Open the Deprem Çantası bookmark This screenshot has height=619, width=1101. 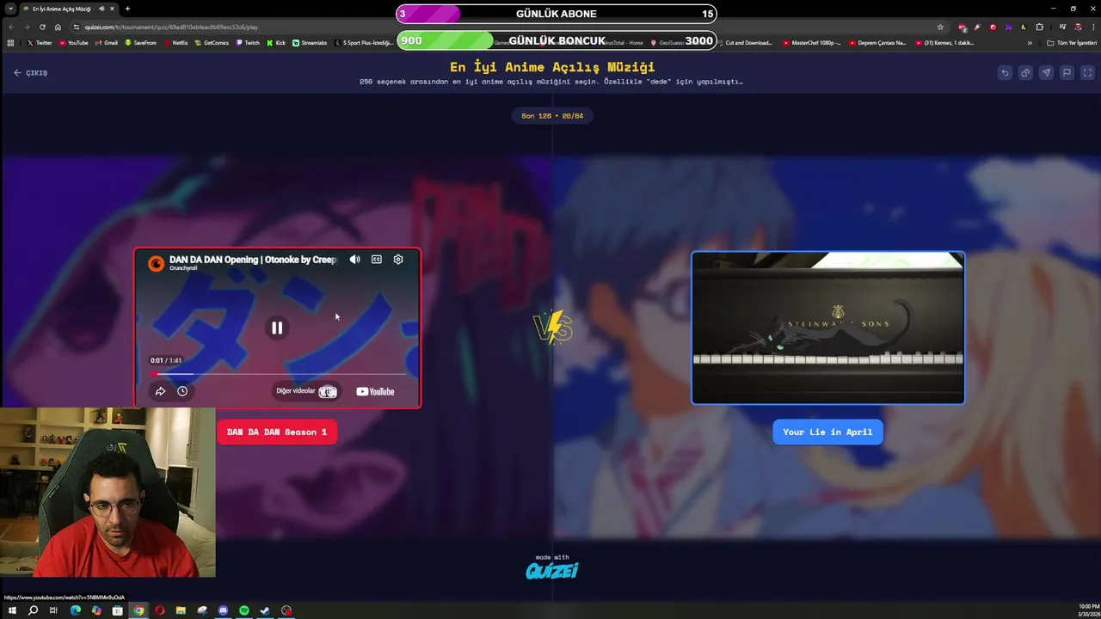tap(877, 42)
